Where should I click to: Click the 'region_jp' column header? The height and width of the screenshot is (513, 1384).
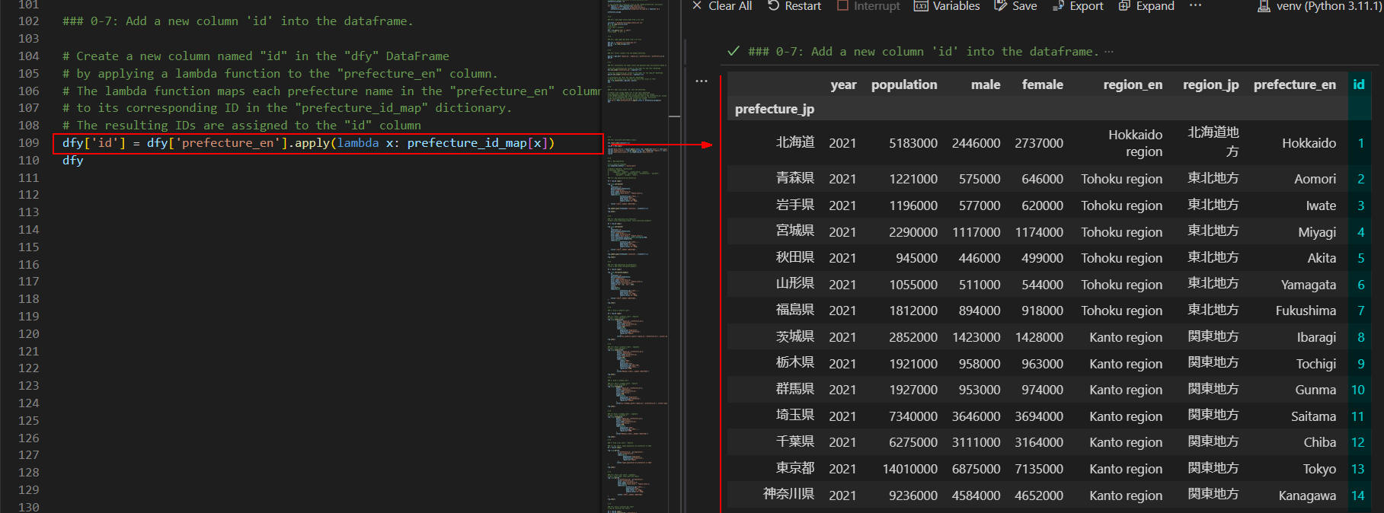point(1210,84)
